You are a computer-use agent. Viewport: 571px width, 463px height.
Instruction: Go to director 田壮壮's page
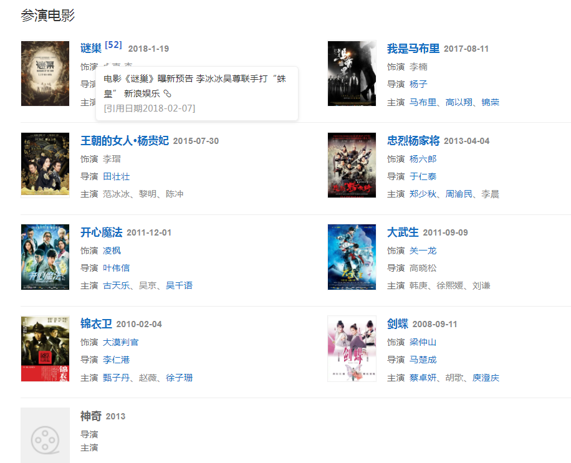[116, 176]
